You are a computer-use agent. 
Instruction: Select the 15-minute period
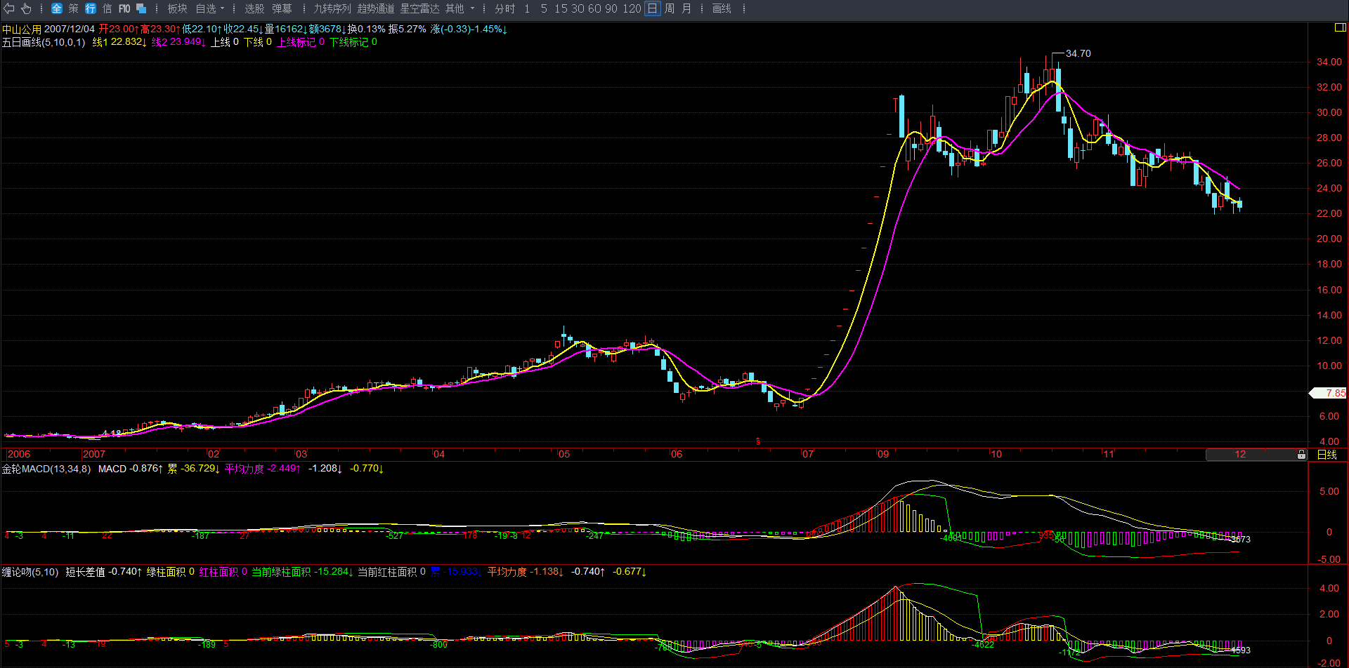(561, 8)
